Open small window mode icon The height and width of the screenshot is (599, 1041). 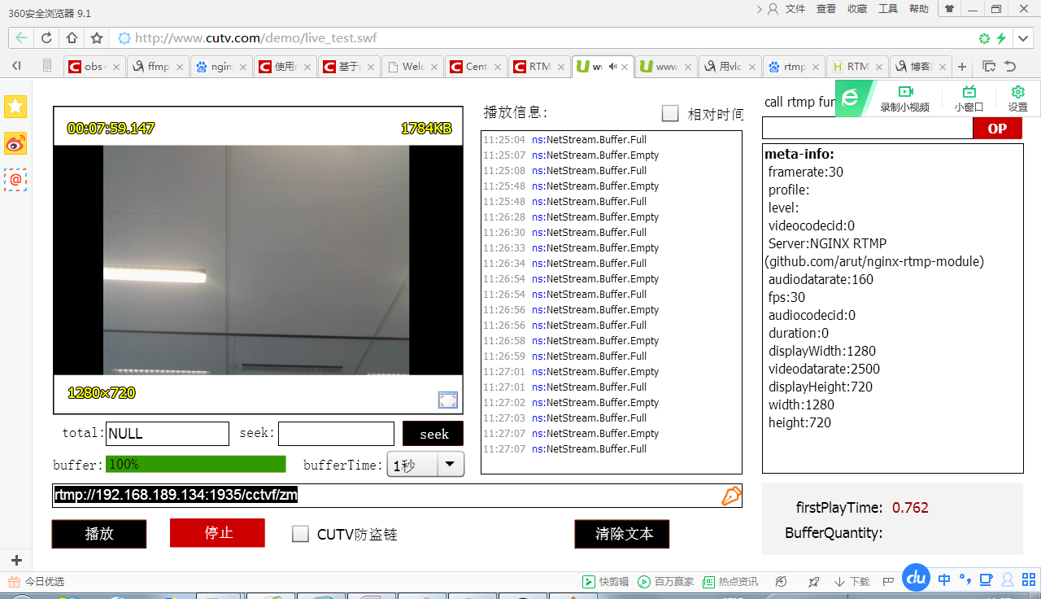tap(969, 98)
